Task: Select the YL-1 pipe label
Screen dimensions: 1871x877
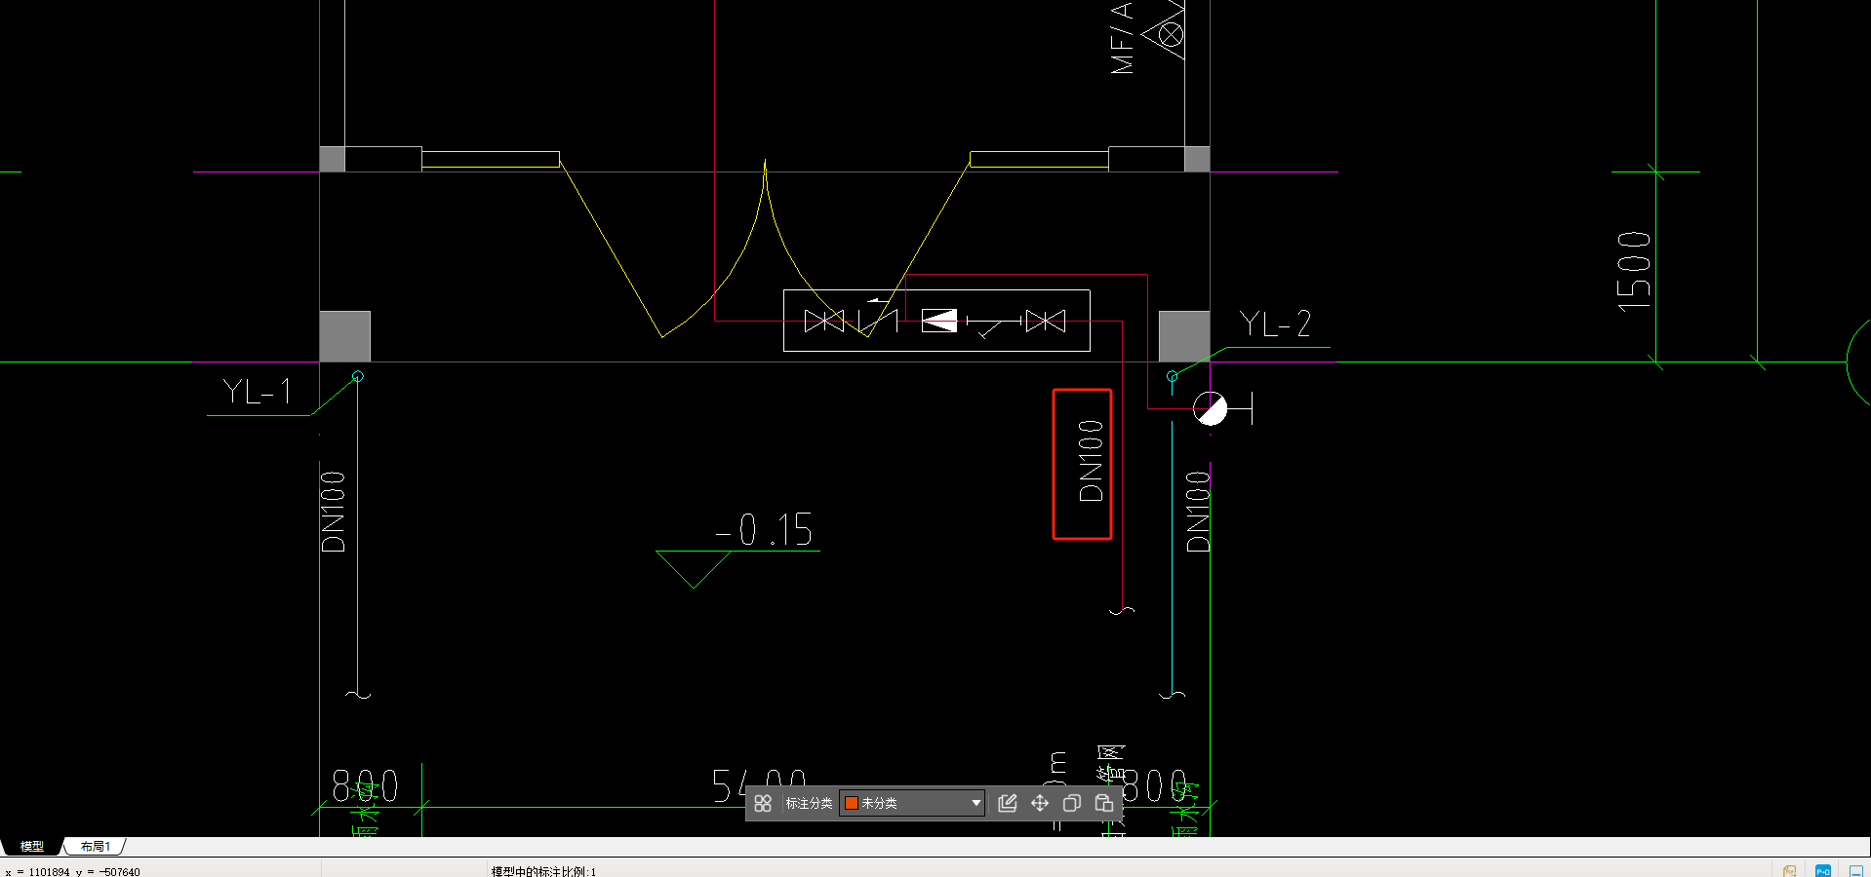Action: click(257, 392)
